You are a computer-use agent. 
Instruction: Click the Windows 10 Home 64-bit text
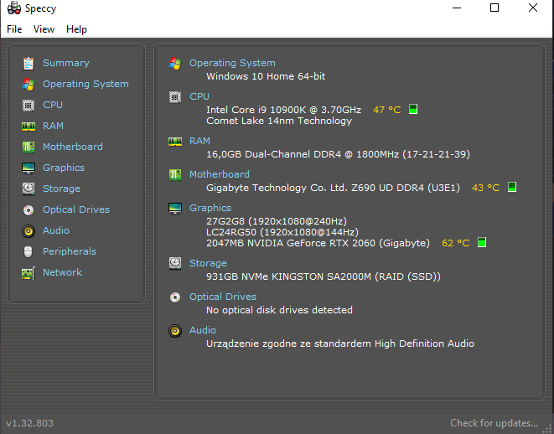266,76
